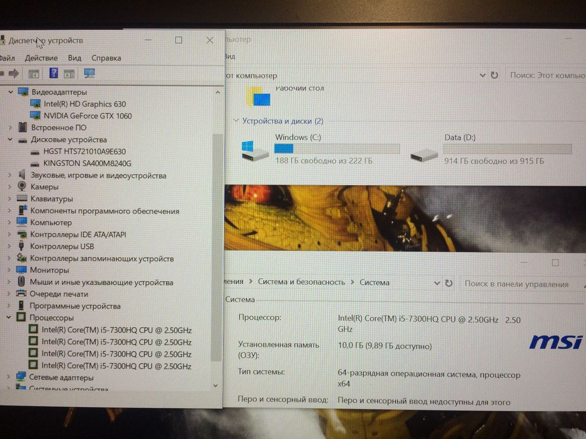Click the refresh icon next to the Explorer search box
Viewport: 586px width, 439px height.
494,75
